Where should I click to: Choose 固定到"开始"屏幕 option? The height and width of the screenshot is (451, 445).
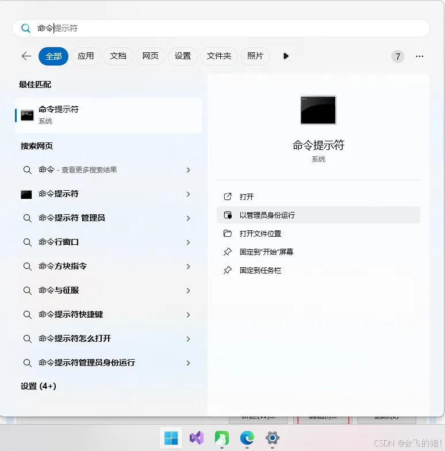(x=319, y=252)
